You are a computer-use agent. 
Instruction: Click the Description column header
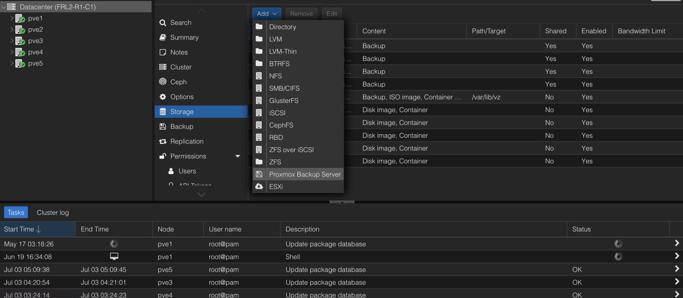(424, 229)
